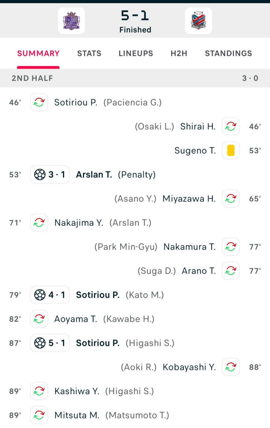Select the SUMMARY tab
Viewport: 270px width, 428px height.
pyautogui.click(x=38, y=53)
